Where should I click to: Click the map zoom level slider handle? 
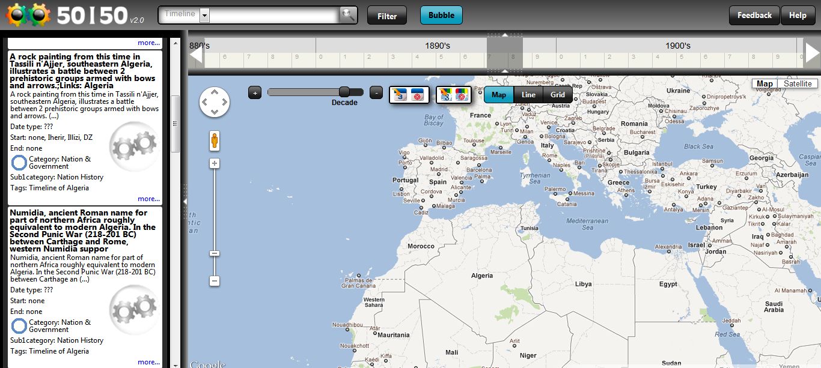(215, 253)
